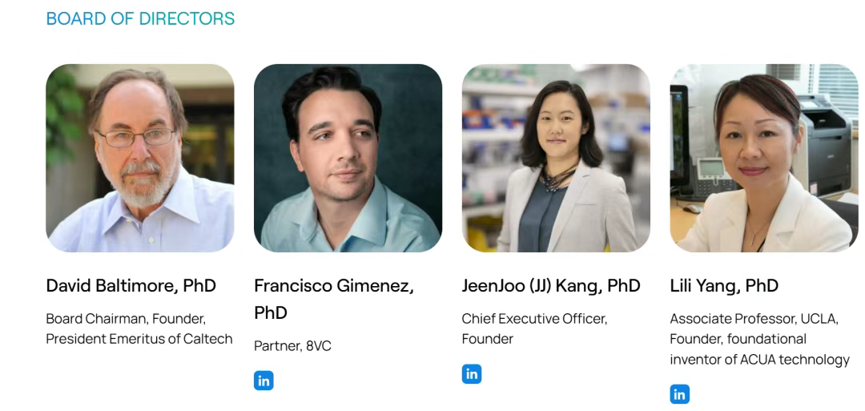This screenshot has width=865, height=411.
Task: Click the photo above David Baltimore's name
Action: click(140, 158)
